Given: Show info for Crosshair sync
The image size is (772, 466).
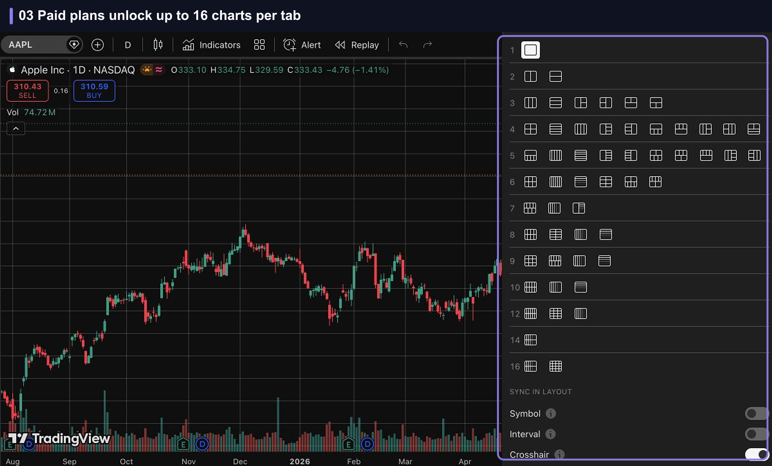Looking at the screenshot, I should pos(559,454).
